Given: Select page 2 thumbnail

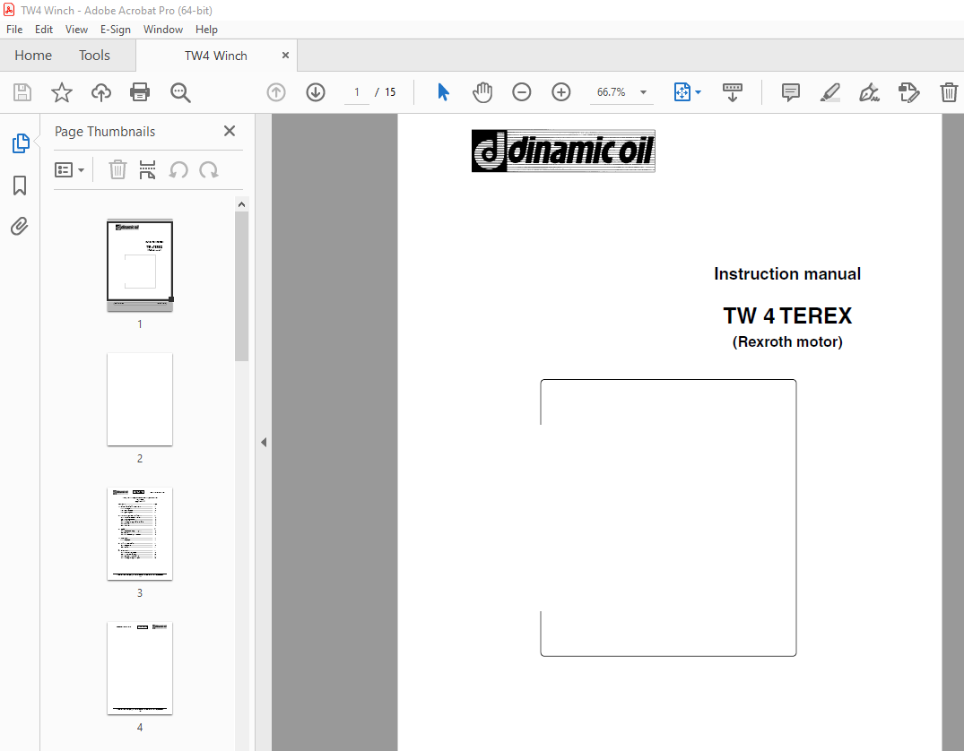Looking at the screenshot, I should pyautogui.click(x=140, y=400).
